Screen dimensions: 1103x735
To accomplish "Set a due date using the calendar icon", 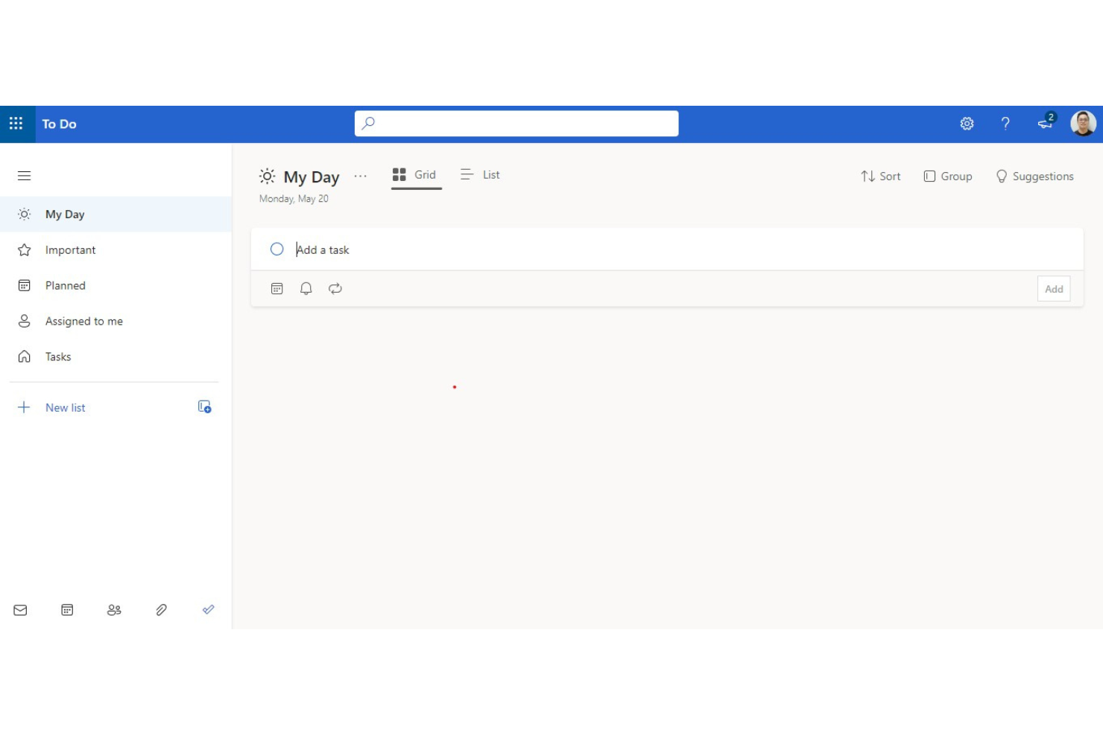I will coord(276,288).
